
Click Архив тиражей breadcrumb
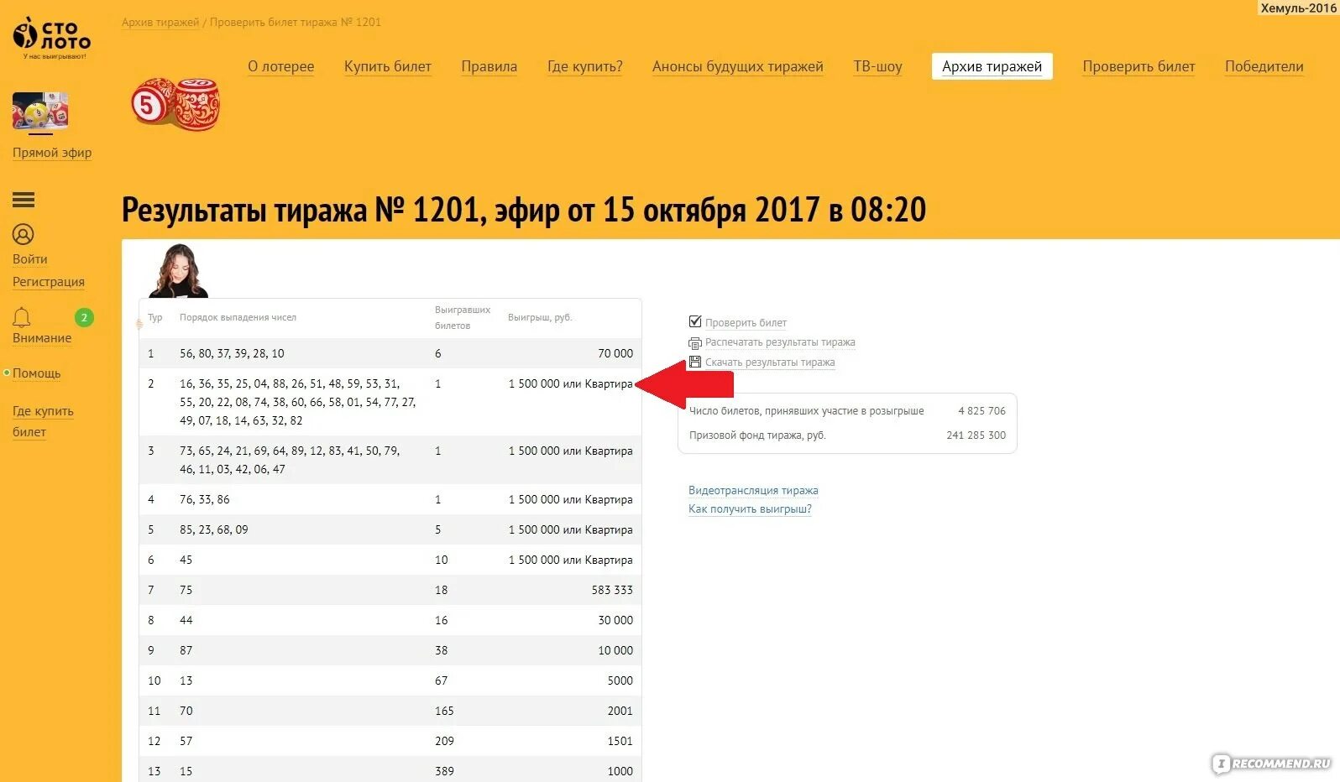160,23
